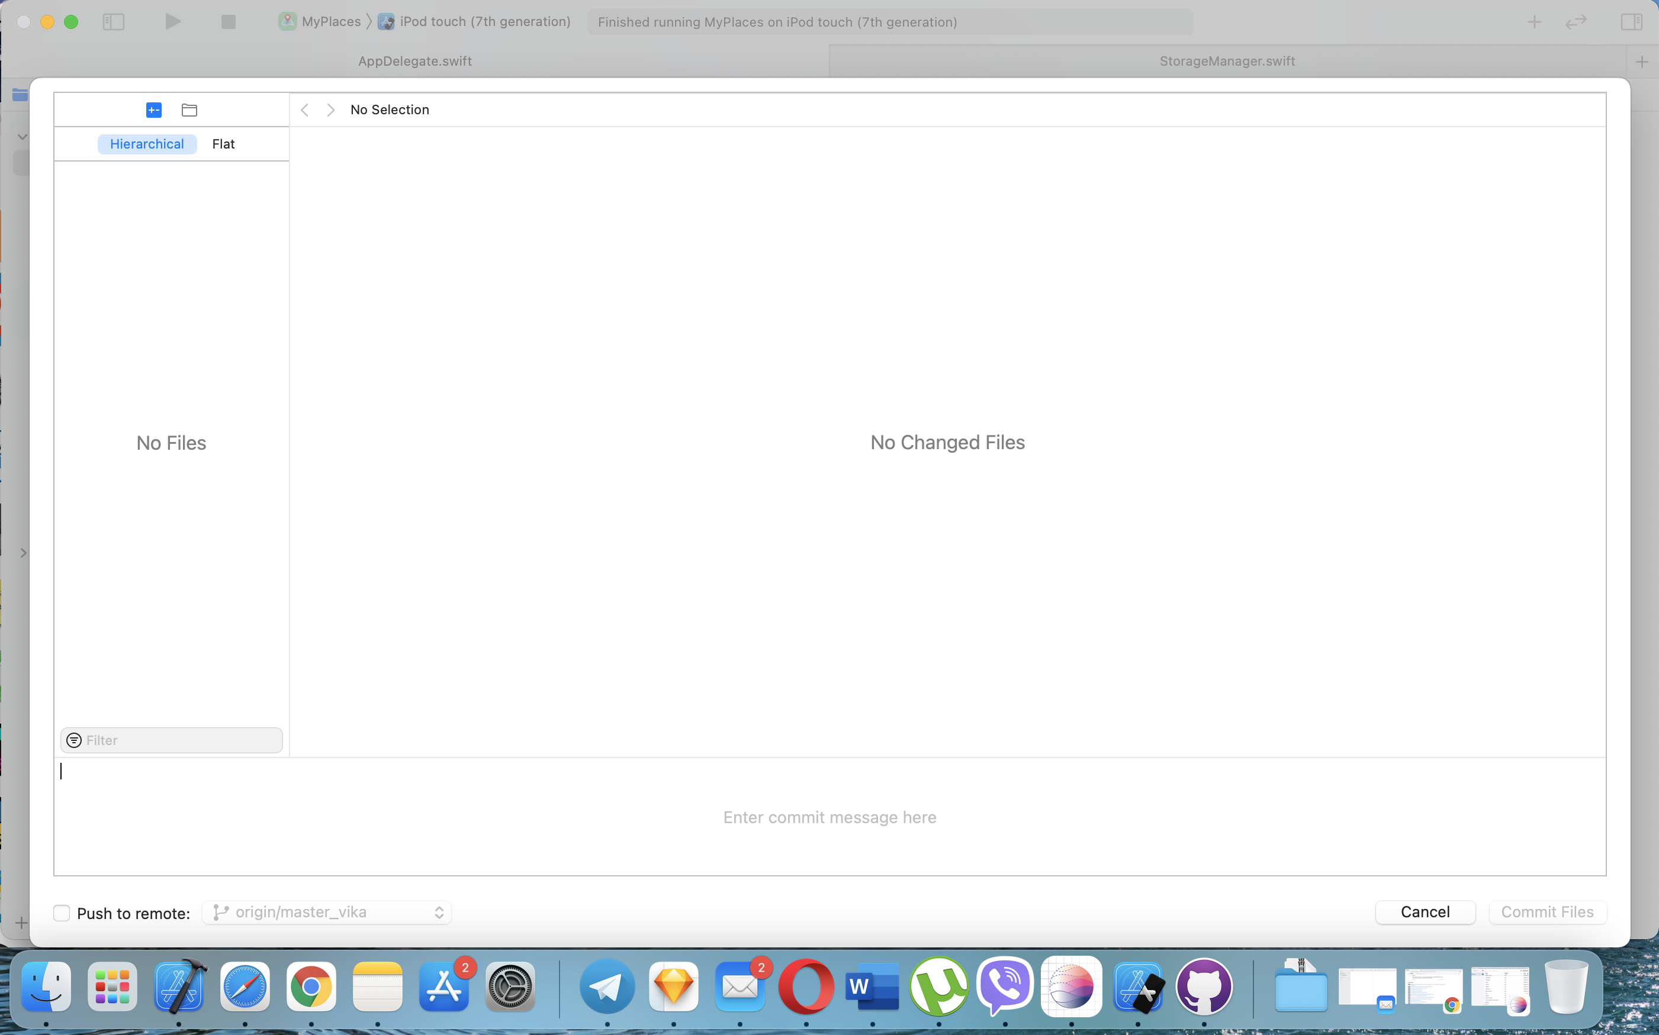Image resolution: width=1659 pixels, height=1035 pixels.
Task: Select the Flat view mode
Action: coord(223,144)
